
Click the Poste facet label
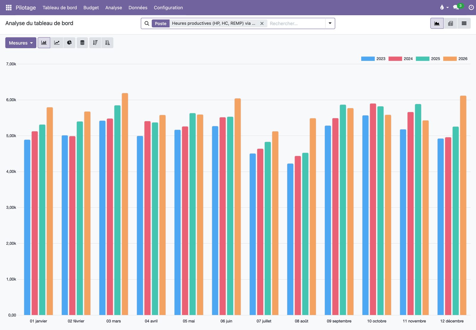(x=161, y=23)
